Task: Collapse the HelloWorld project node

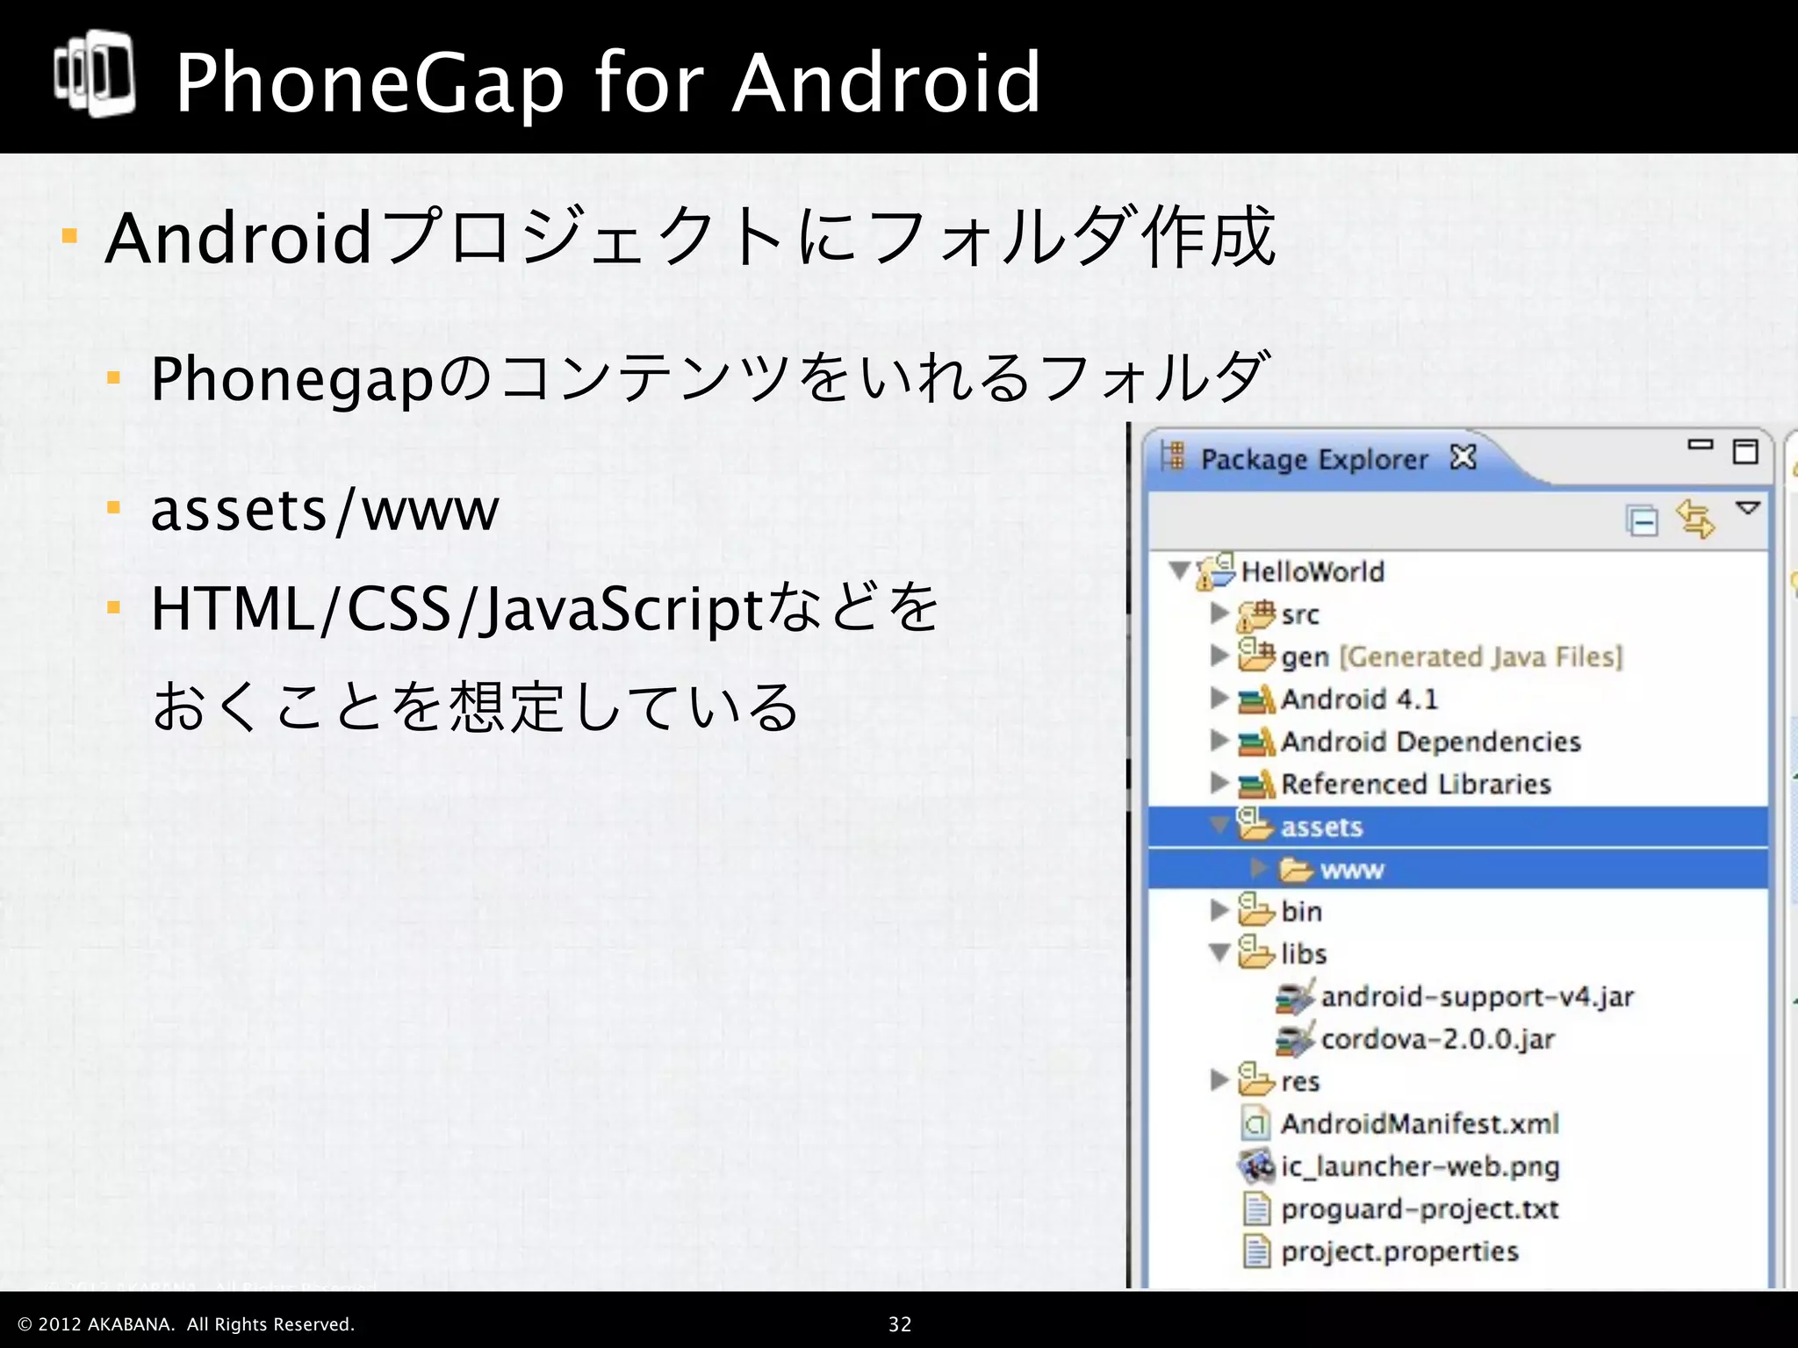Action: click(1180, 570)
